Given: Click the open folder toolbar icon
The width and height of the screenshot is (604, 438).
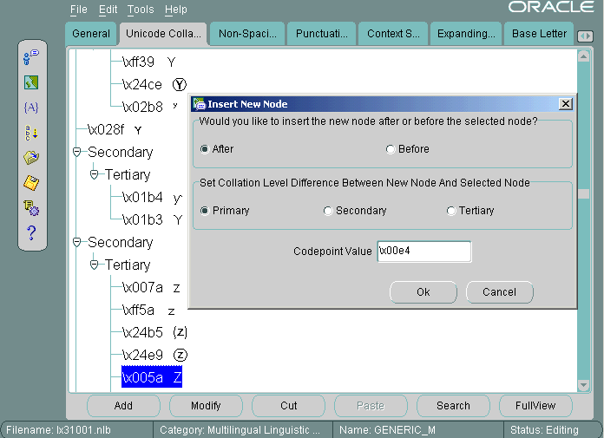Looking at the screenshot, I should (x=31, y=158).
